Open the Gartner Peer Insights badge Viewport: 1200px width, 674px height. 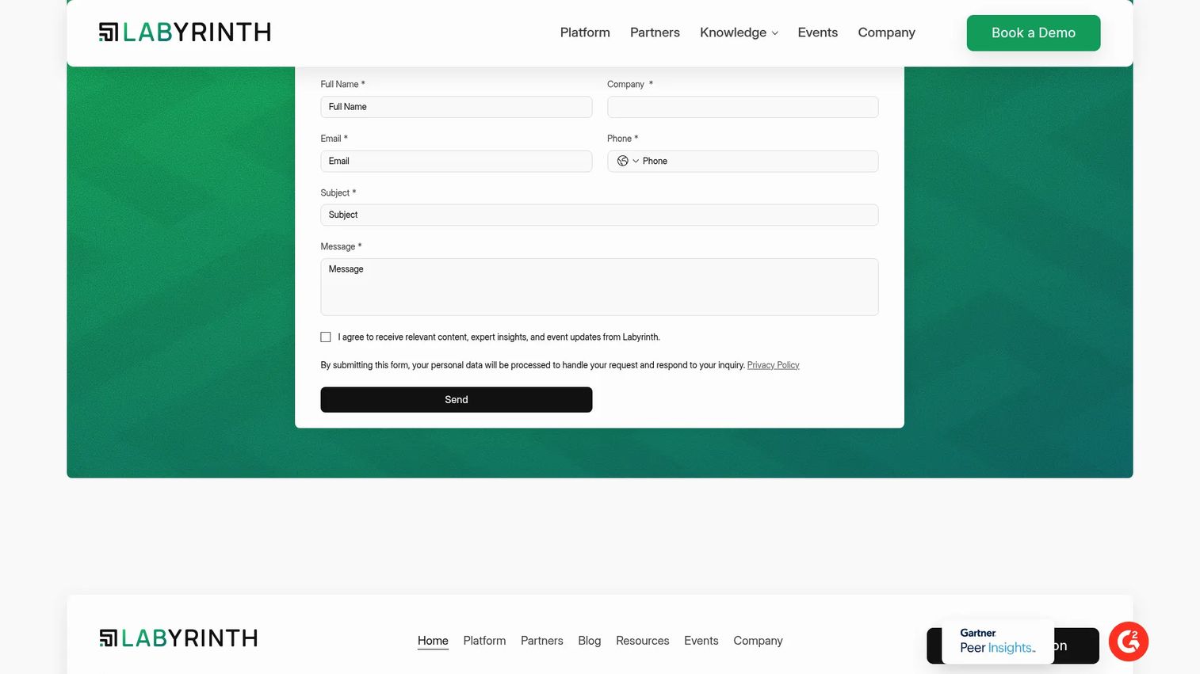click(x=998, y=642)
